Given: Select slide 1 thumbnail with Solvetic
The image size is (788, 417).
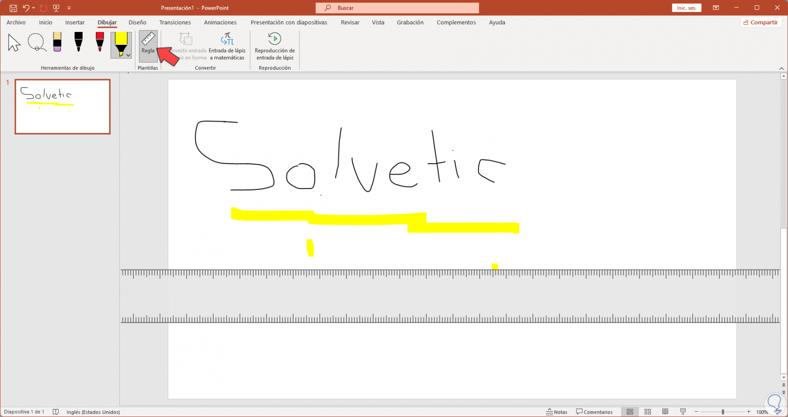Looking at the screenshot, I should [63, 106].
